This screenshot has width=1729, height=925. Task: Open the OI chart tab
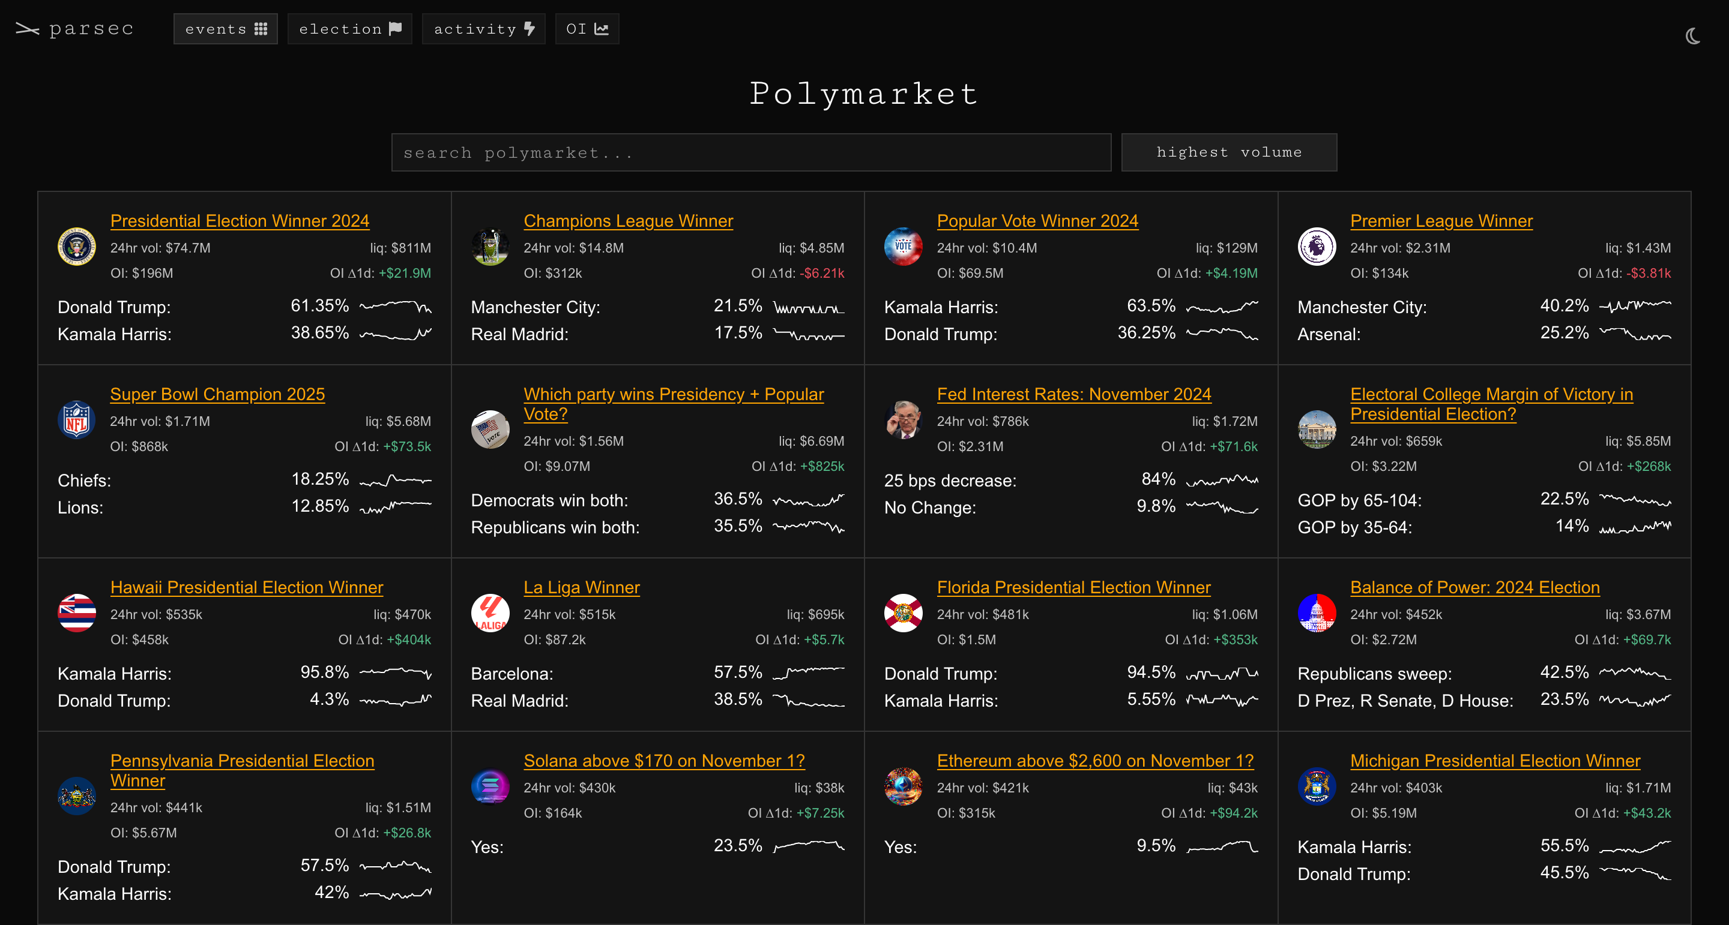(587, 29)
